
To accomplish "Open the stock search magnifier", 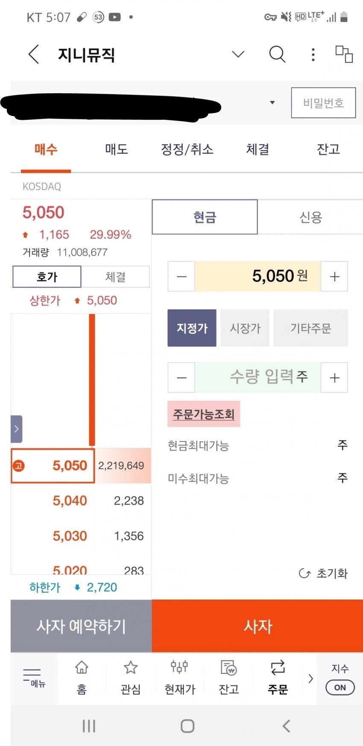I will 277,54.
